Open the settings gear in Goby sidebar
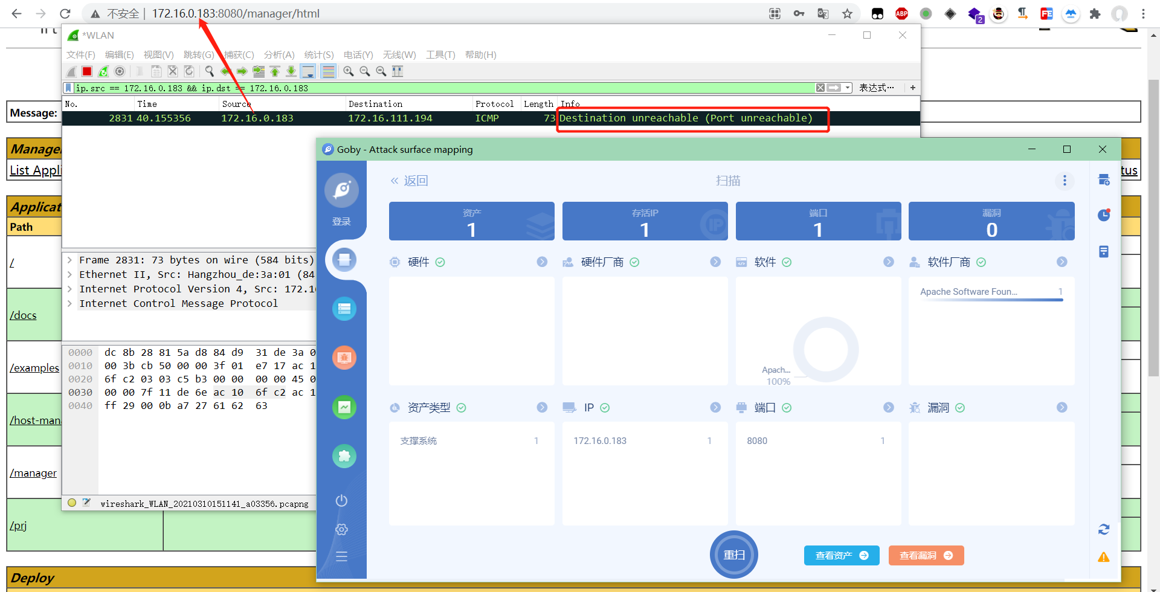This screenshot has width=1160, height=592. click(341, 529)
